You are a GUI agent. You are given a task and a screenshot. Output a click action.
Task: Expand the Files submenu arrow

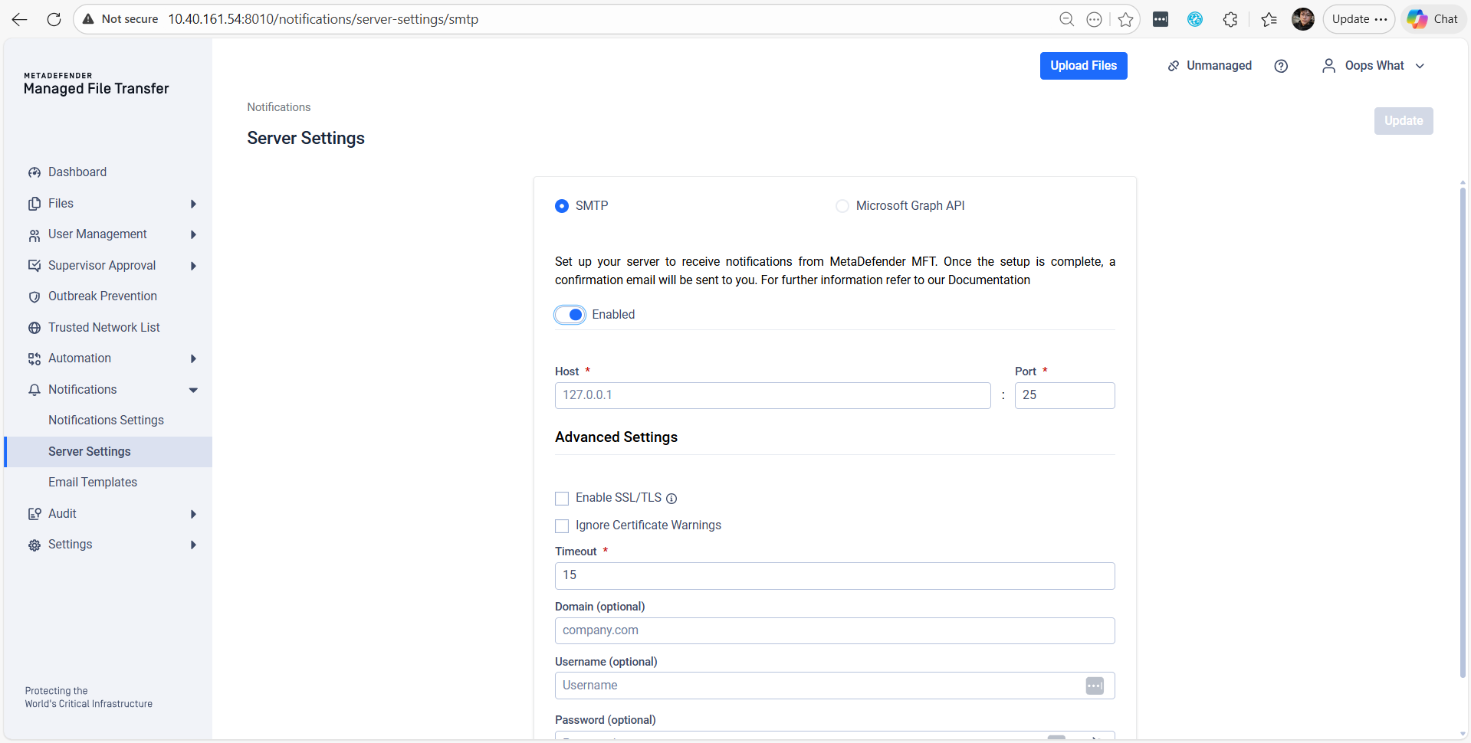(x=193, y=204)
